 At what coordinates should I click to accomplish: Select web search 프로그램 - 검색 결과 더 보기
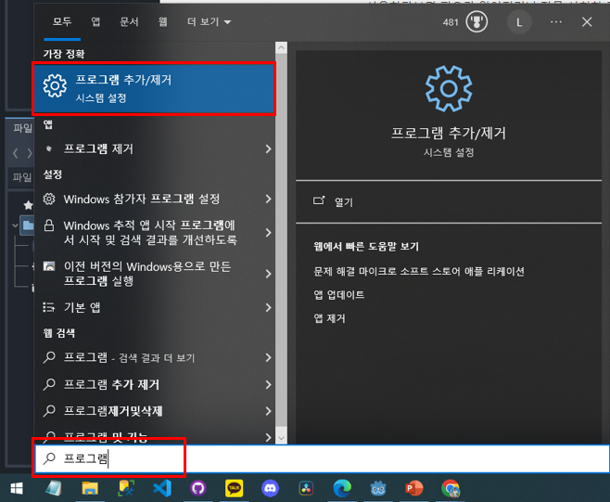tap(155, 357)
